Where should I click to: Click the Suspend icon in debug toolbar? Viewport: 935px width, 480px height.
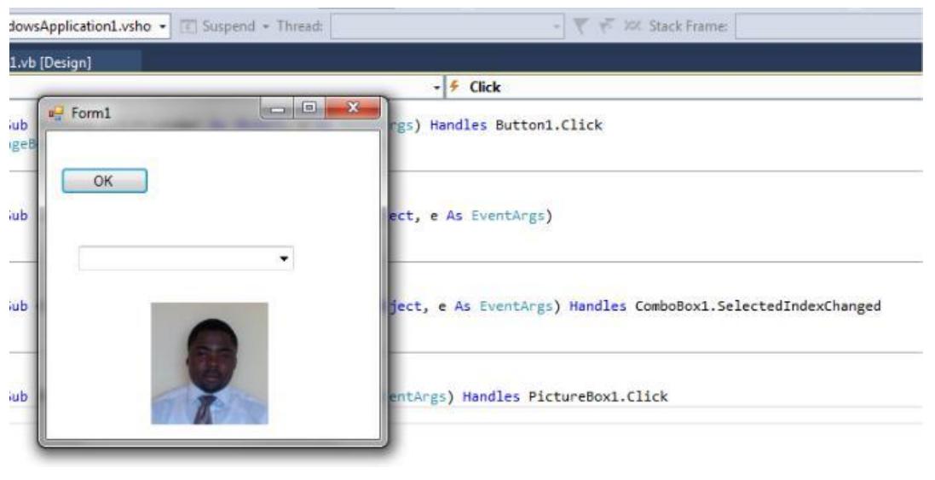[192, 26]
